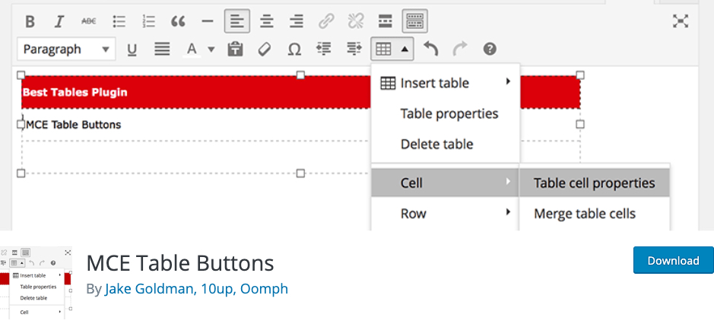Screen dimensions: 714x327
Task: Clear formatting with the eraser icon
Action: pos(265,49)
